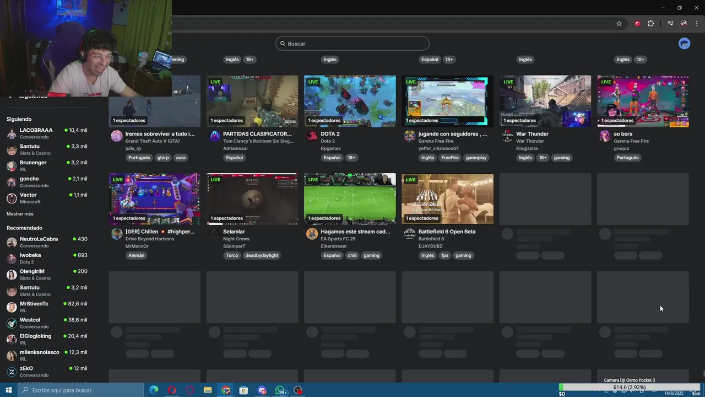Image resolution: width=705 pixels, height=397 pixels.
Task: Open PARTIDAS CLASIFICATOR... stream title link
Action: (x=257, y=134)
